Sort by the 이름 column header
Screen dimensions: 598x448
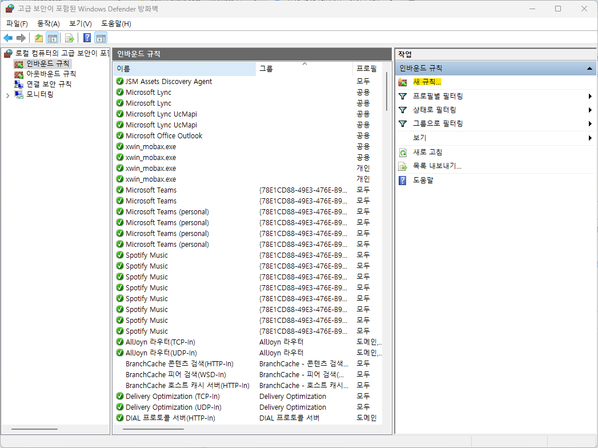point(184,69)
